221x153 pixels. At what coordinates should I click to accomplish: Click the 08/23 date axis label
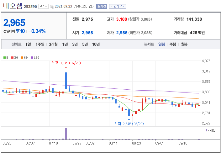pos(137,143)
